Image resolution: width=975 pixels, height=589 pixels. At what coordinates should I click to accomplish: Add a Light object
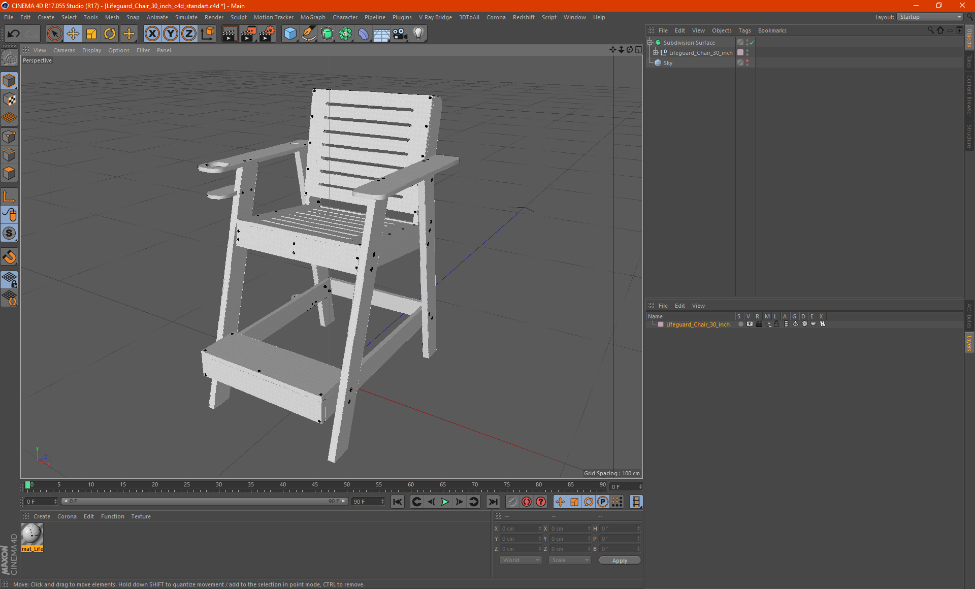point(418,34)
